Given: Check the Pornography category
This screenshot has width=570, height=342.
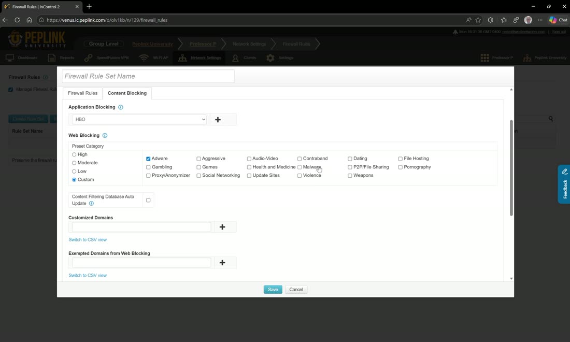Looking at the screenshot, I should [x=400, y=167].
